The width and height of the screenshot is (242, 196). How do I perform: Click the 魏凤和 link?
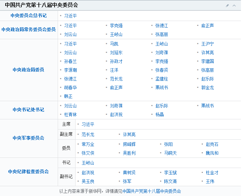click(x=212, y=153)
